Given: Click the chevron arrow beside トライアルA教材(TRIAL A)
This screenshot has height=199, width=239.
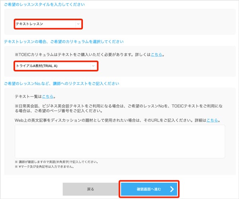Looking at the screenshot, I should [x=93, y=66].
